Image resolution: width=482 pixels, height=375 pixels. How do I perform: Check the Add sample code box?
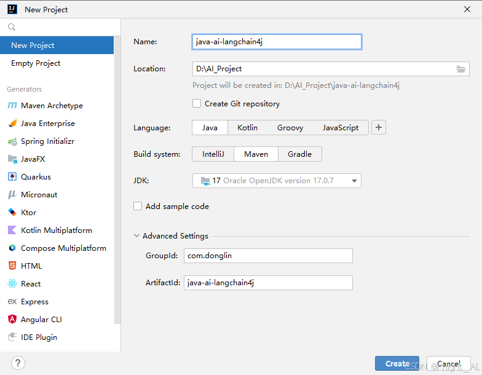138,207
